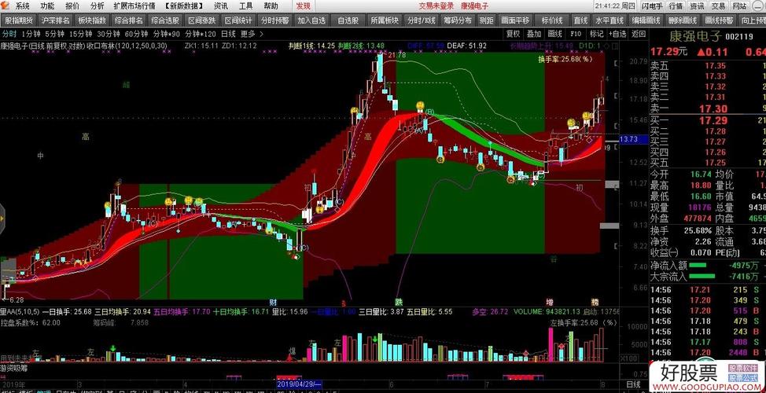Click 删除画线 to delete drawn lines

coord(683,20)
